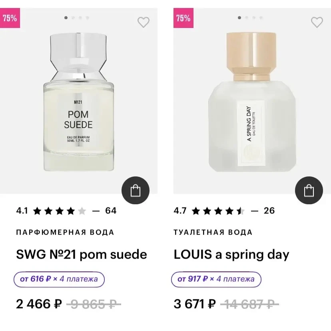
Task: Show last photo dot for pom suede
Action: (88, 18)
